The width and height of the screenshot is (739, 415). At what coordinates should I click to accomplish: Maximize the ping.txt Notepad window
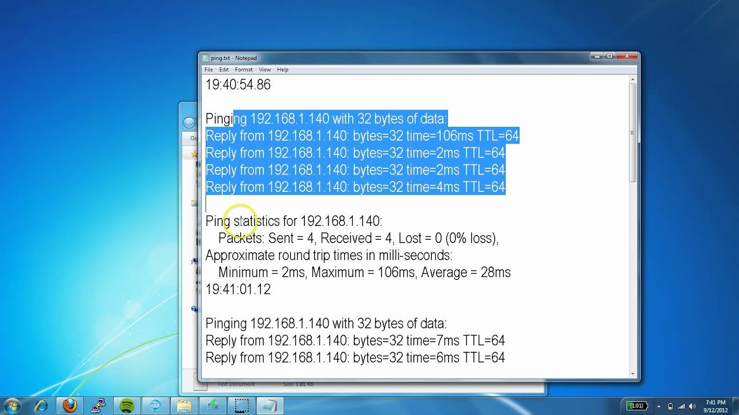click(610, 56)
